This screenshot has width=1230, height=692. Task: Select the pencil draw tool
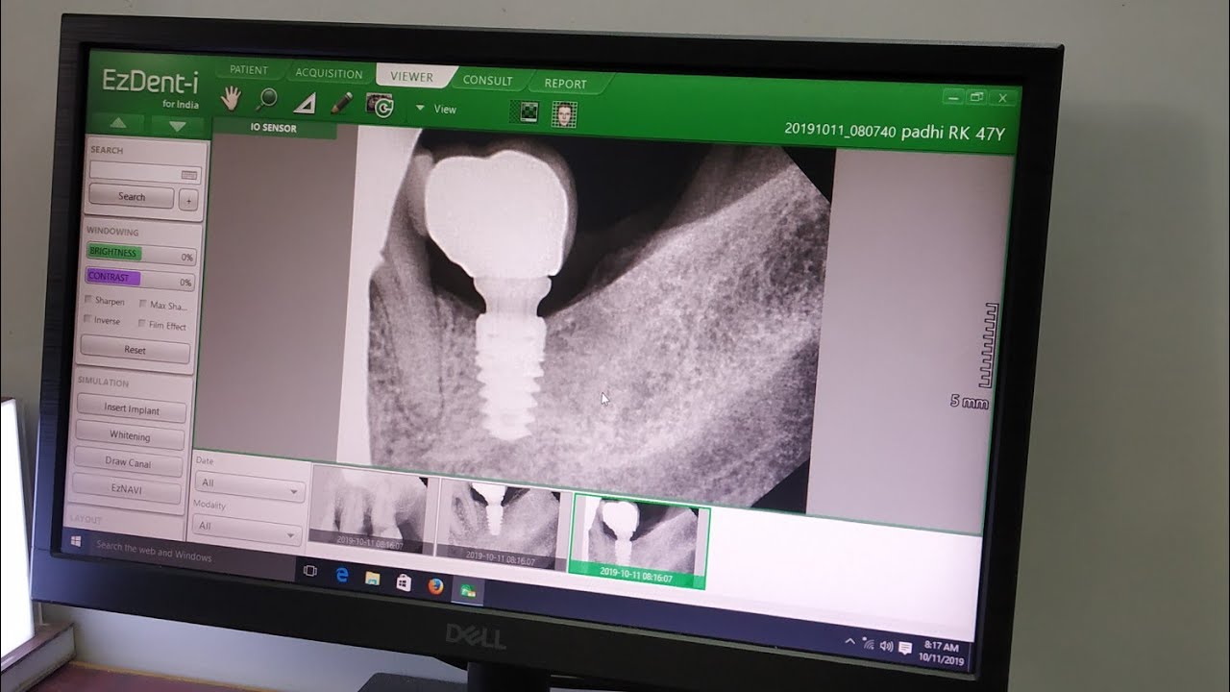341,103
